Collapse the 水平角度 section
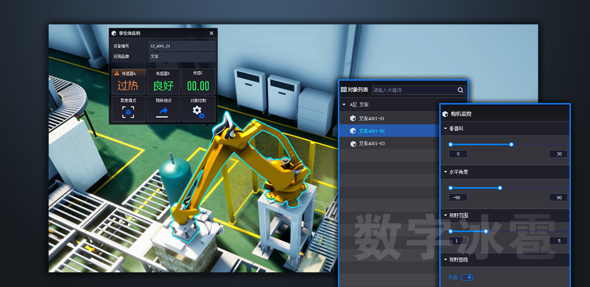Image resolution: width=590 pixels, height=287 pixels. click(445, 172)
